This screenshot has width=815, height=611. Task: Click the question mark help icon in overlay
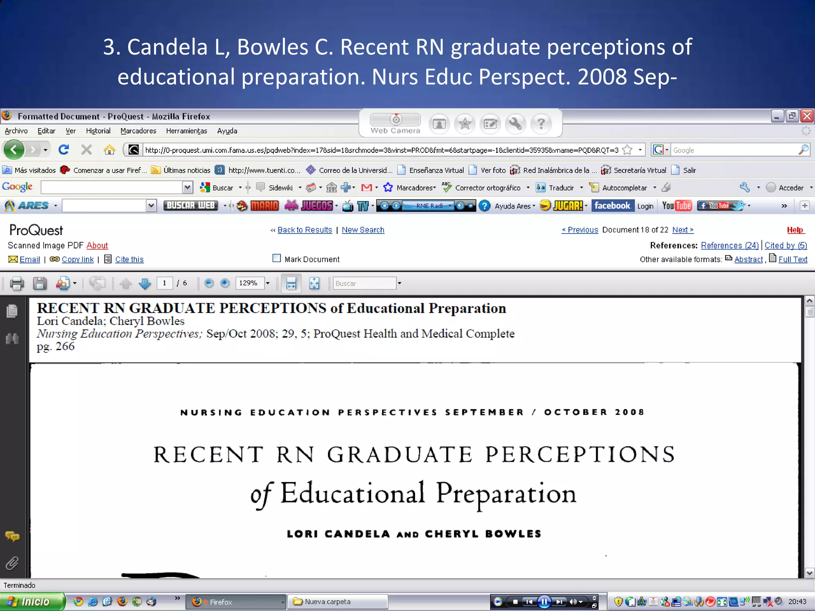[x=541, y=124]
